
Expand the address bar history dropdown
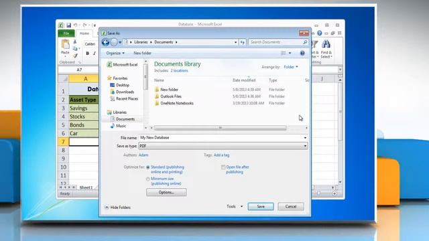[x=235, y=42]
